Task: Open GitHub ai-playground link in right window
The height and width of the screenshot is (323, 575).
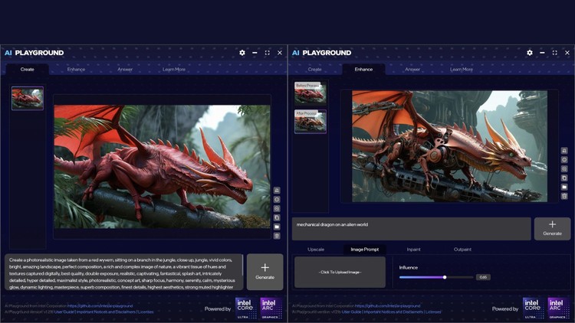Action: [388, 306]
